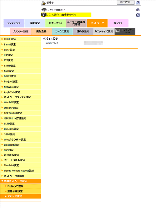Click the network sitemap icon
156x209 pixels.
pyautogui.click(x=138, y=10)
